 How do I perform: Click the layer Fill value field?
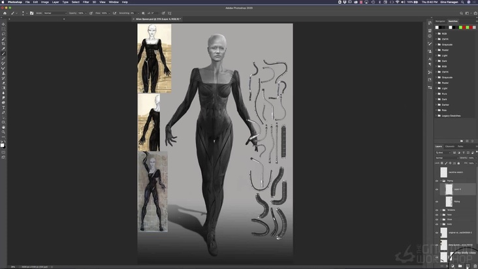[x=471, y=163]
